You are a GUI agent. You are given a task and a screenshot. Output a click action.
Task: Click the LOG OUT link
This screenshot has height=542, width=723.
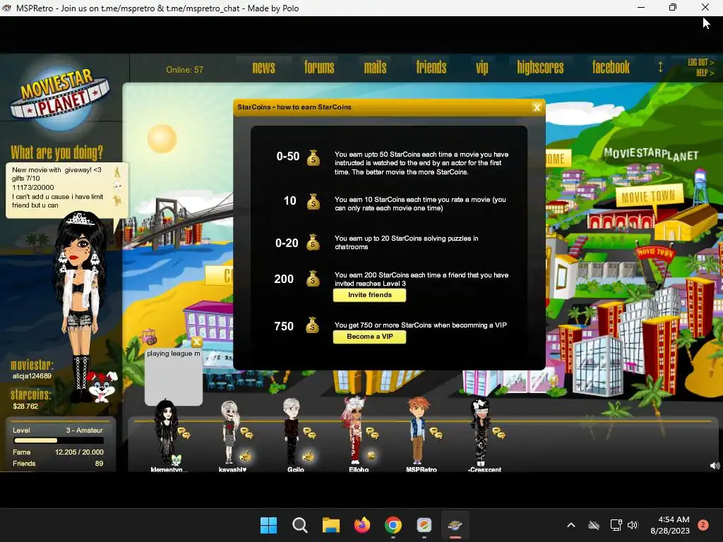coord(700,63)
